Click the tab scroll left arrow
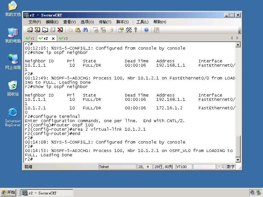This screenshot has height=197, width=263. 232,38
